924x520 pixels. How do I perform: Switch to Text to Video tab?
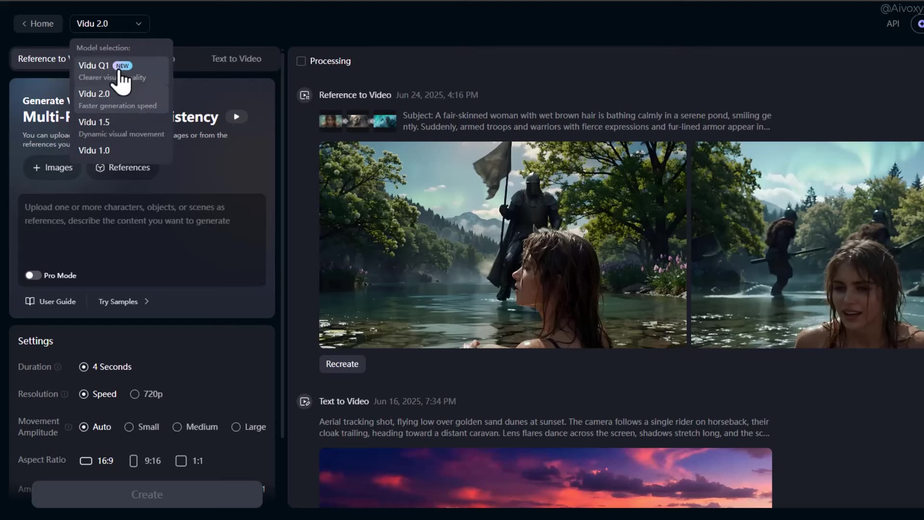pyautogui.click(x=236, y=59)
